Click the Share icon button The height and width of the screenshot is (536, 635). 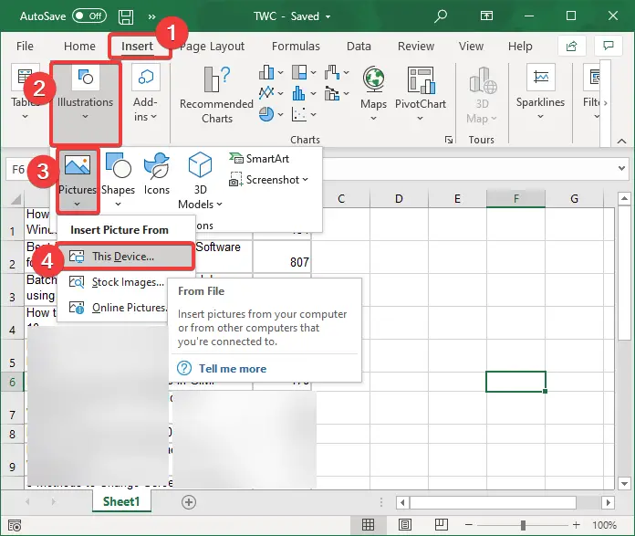pyautogui.click(x=571, y=46)
